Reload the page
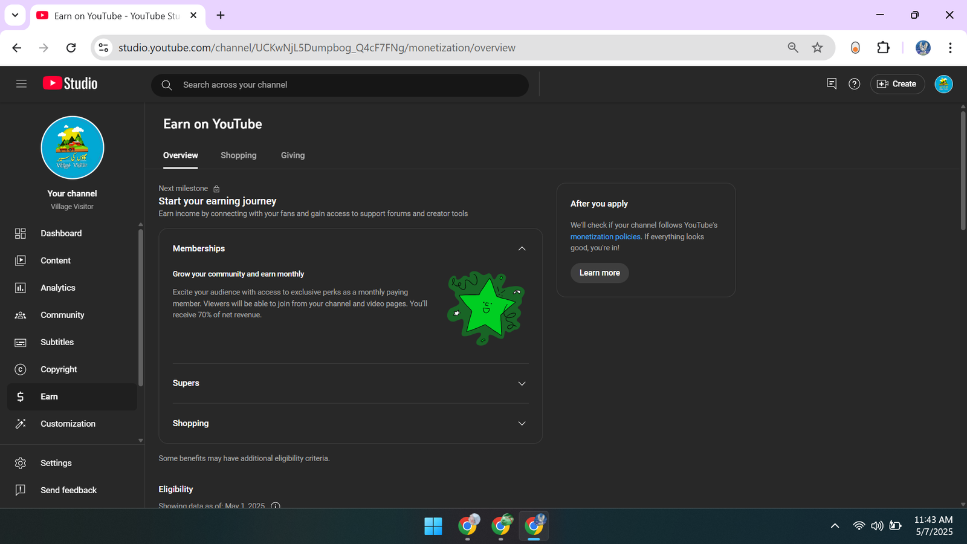This screenshot has height=544, width=967. tap(71, 48)
